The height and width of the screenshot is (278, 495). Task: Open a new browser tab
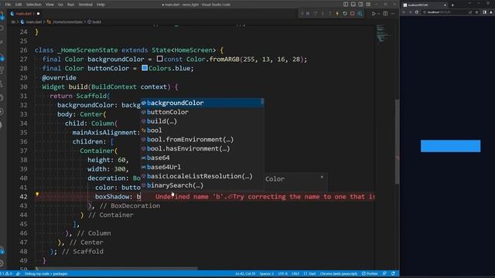click(x=452, y=5)
